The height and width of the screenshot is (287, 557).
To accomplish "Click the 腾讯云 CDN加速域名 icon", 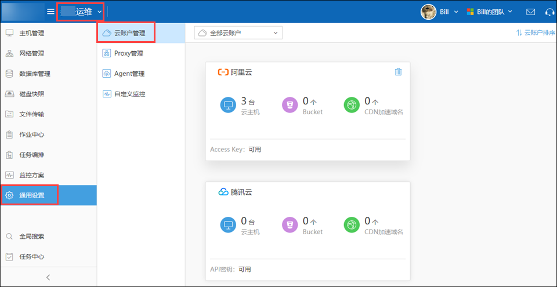I will [352, 225].
